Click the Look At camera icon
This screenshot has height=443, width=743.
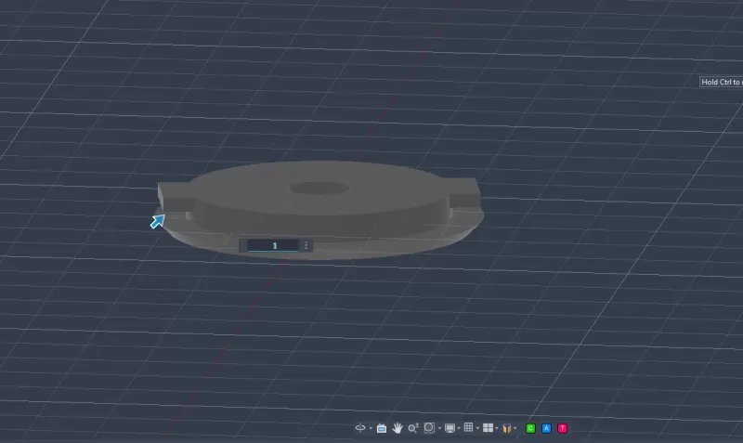coord(382,428)
